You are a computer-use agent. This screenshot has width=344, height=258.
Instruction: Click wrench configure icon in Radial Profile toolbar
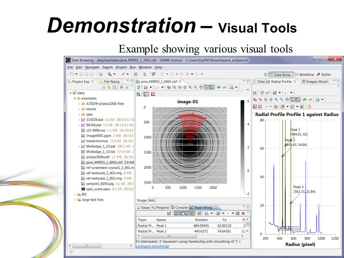(x=262, y=92)
